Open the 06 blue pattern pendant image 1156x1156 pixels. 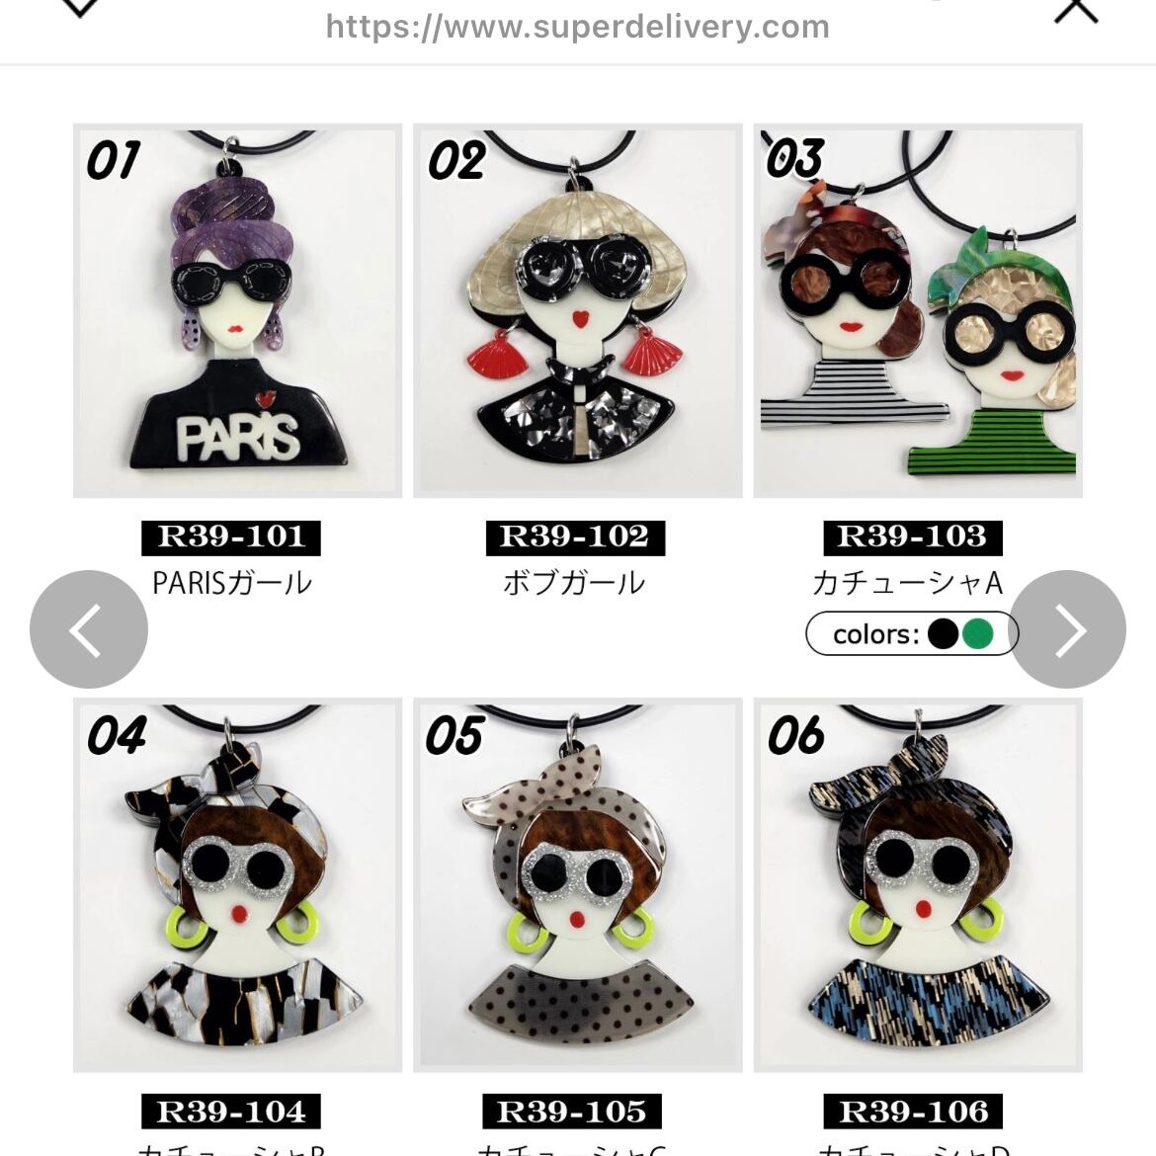(x=918, y=884)
